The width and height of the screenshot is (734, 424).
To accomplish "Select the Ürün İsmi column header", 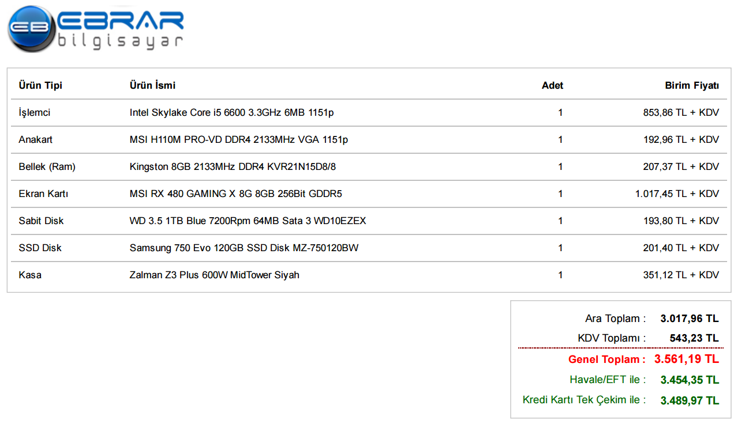I will tap(152, 85).
